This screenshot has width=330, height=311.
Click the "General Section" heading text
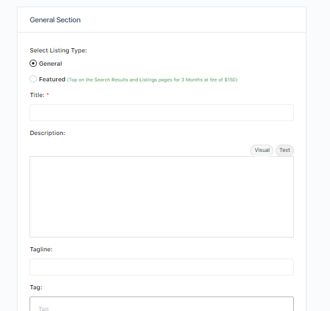(x=55, y=20)
